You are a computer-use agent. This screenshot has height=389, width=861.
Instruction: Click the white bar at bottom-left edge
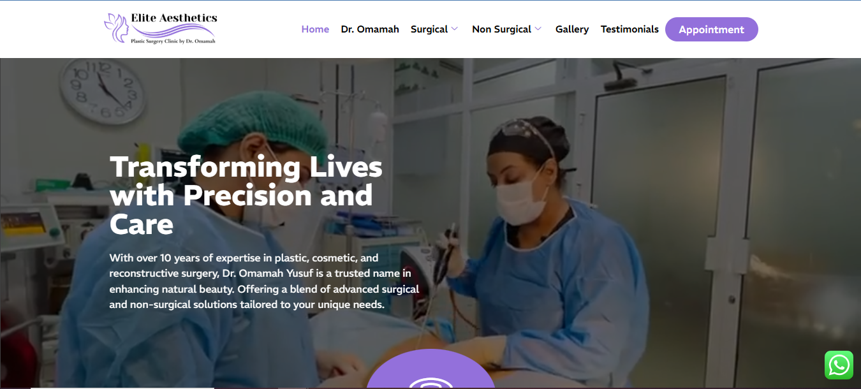pos(122,387)
